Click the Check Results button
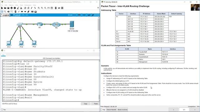 click(111, 110)
